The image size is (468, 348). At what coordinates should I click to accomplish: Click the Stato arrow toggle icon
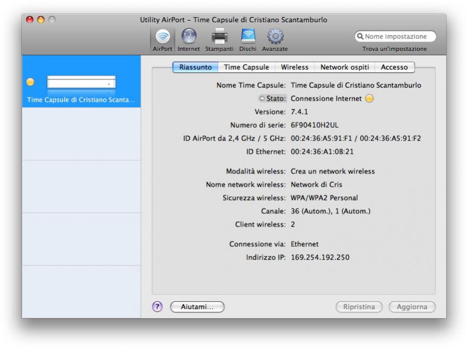[x=262, y=98]
